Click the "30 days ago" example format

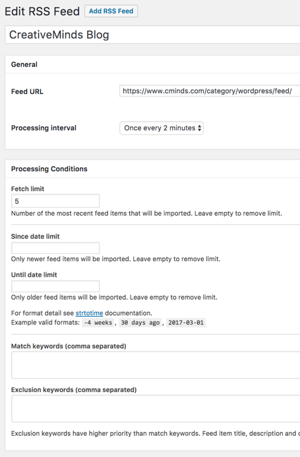tap(140, 323)
